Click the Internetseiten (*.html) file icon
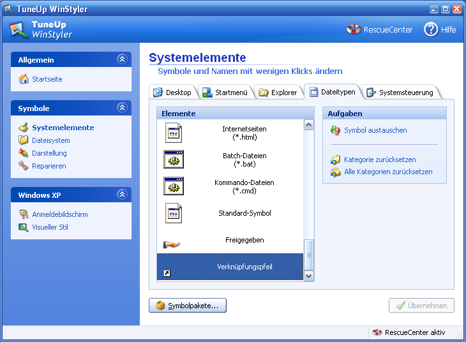 [x=174, y=133]
